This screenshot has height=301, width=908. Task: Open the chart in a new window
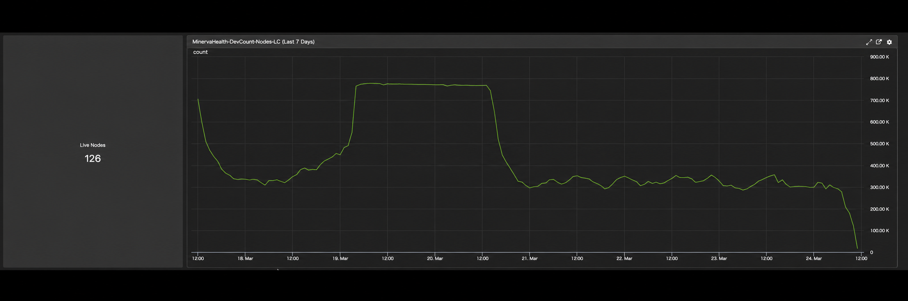(879, 42)
